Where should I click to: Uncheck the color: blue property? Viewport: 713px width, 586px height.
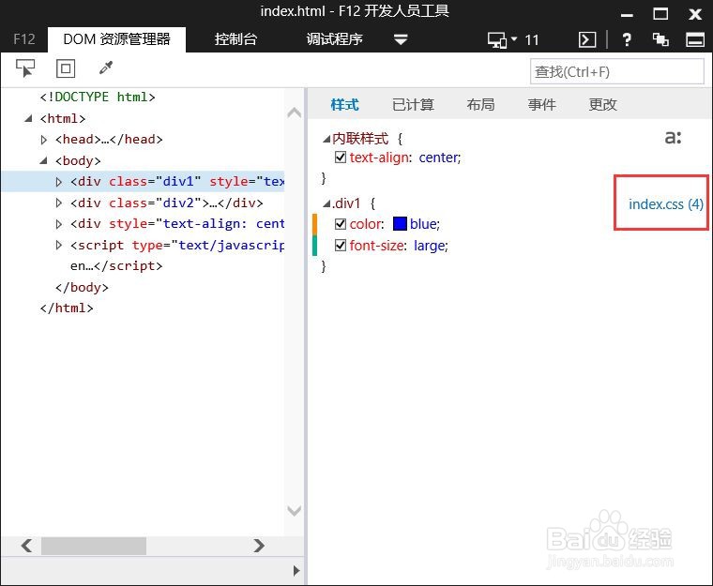click(341, 224)
